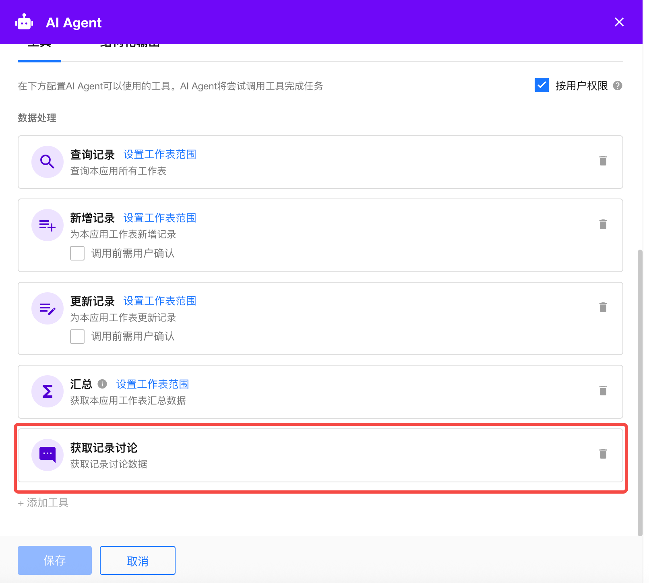
Task: Delete the 汇总 tool
Action: pyautogui.click(x=603, y=391)
